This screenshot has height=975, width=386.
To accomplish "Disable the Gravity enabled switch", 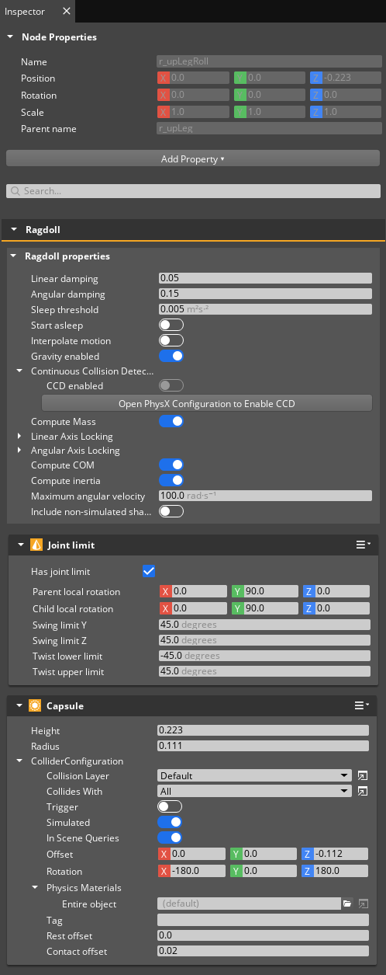I will tap(171, 356).
